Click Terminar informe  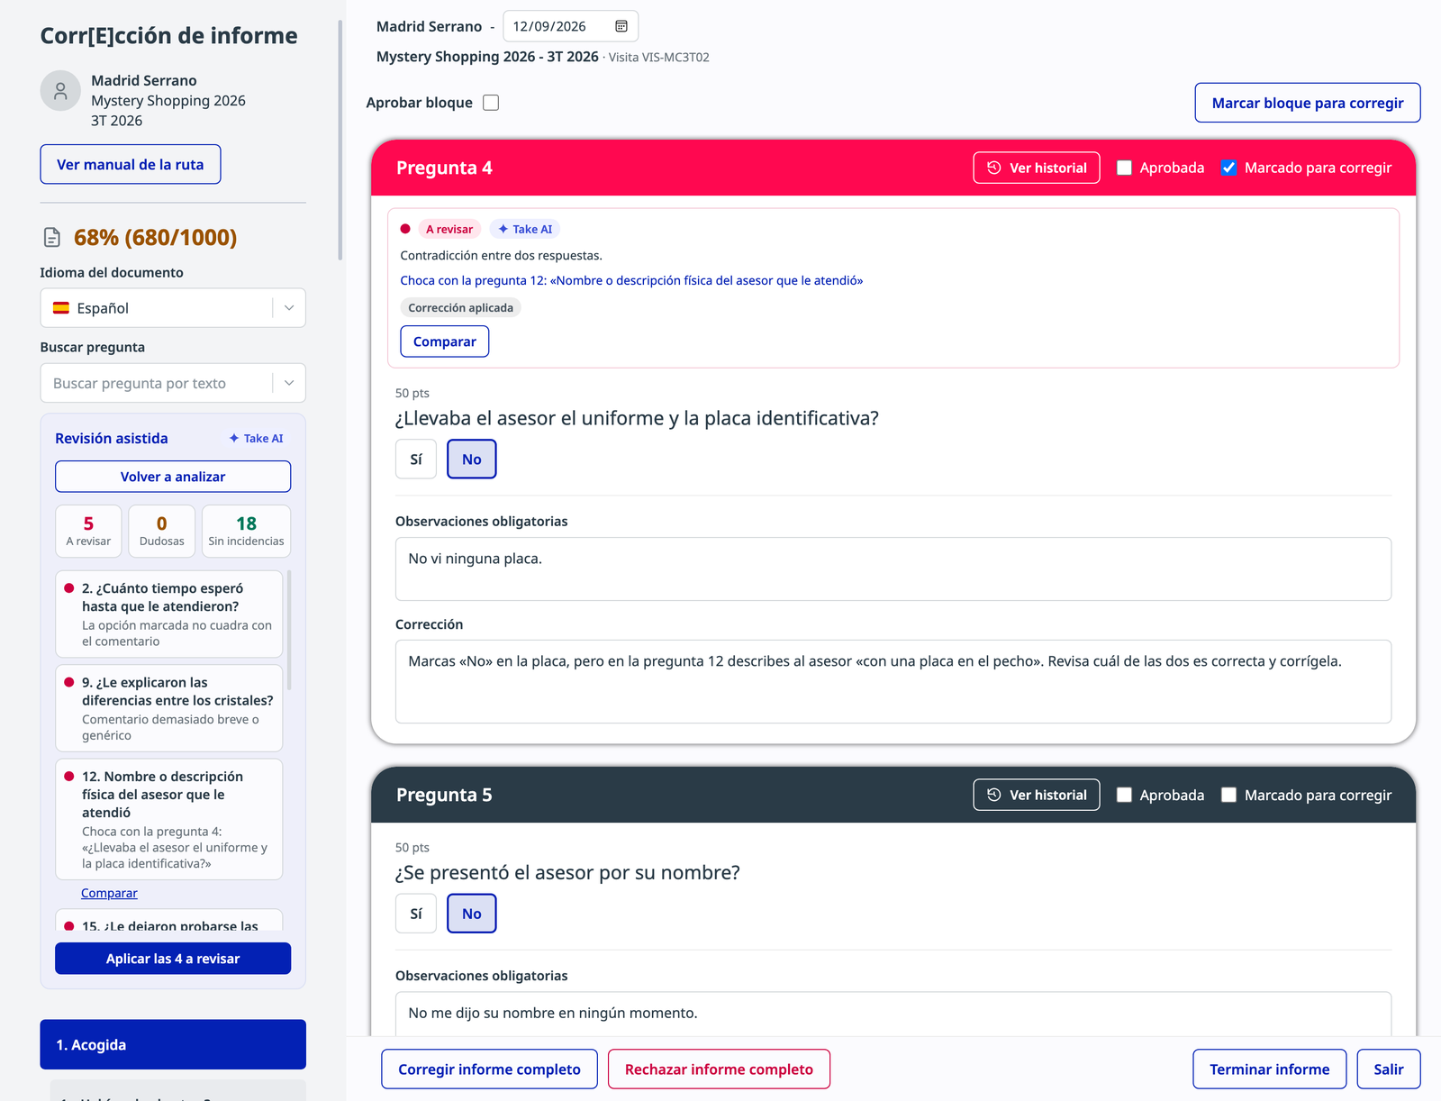[1270, 1069]
